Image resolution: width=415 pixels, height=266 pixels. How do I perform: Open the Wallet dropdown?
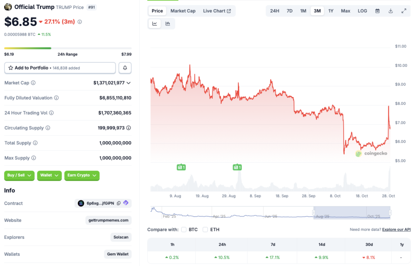click(49, 175)
